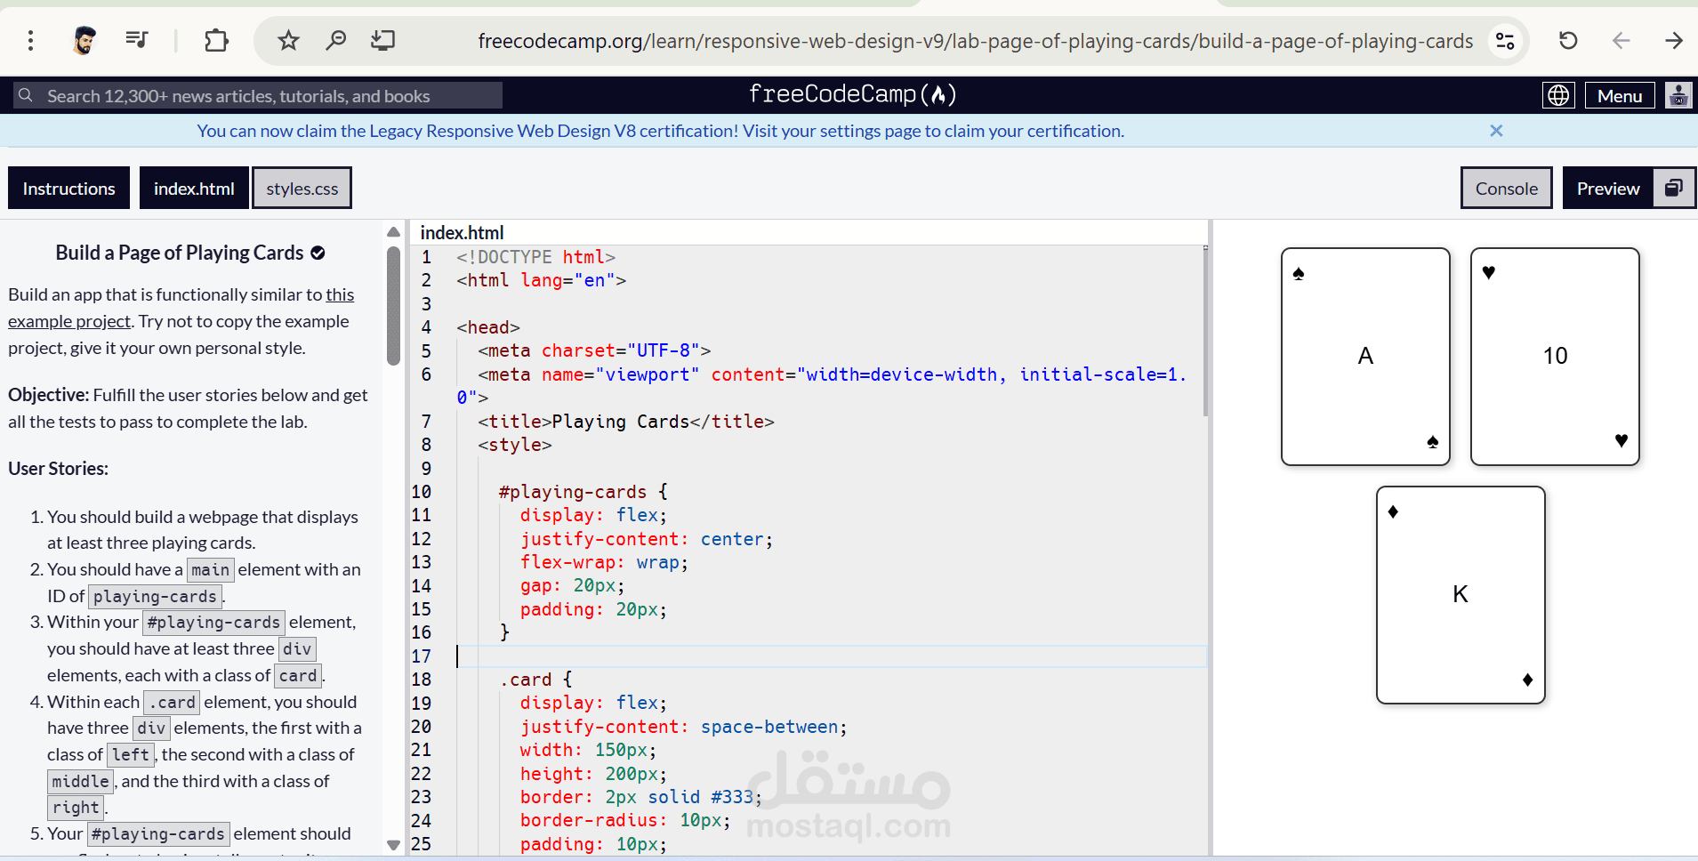Click code line 18 '.card {'
The height and width of the screenshot is (861, 1698).
(536, 680)
